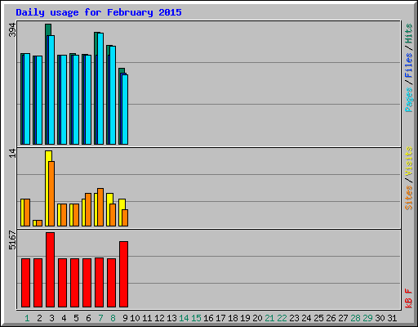Click the orange sites bar for day 7
Screen dimensions: 418x327
(x=100, y=207)
